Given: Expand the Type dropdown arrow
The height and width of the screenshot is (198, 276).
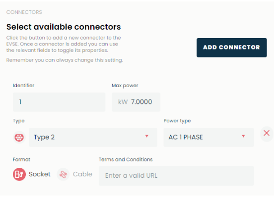Looking at the screenshot, I should click(x=146, y=136).
